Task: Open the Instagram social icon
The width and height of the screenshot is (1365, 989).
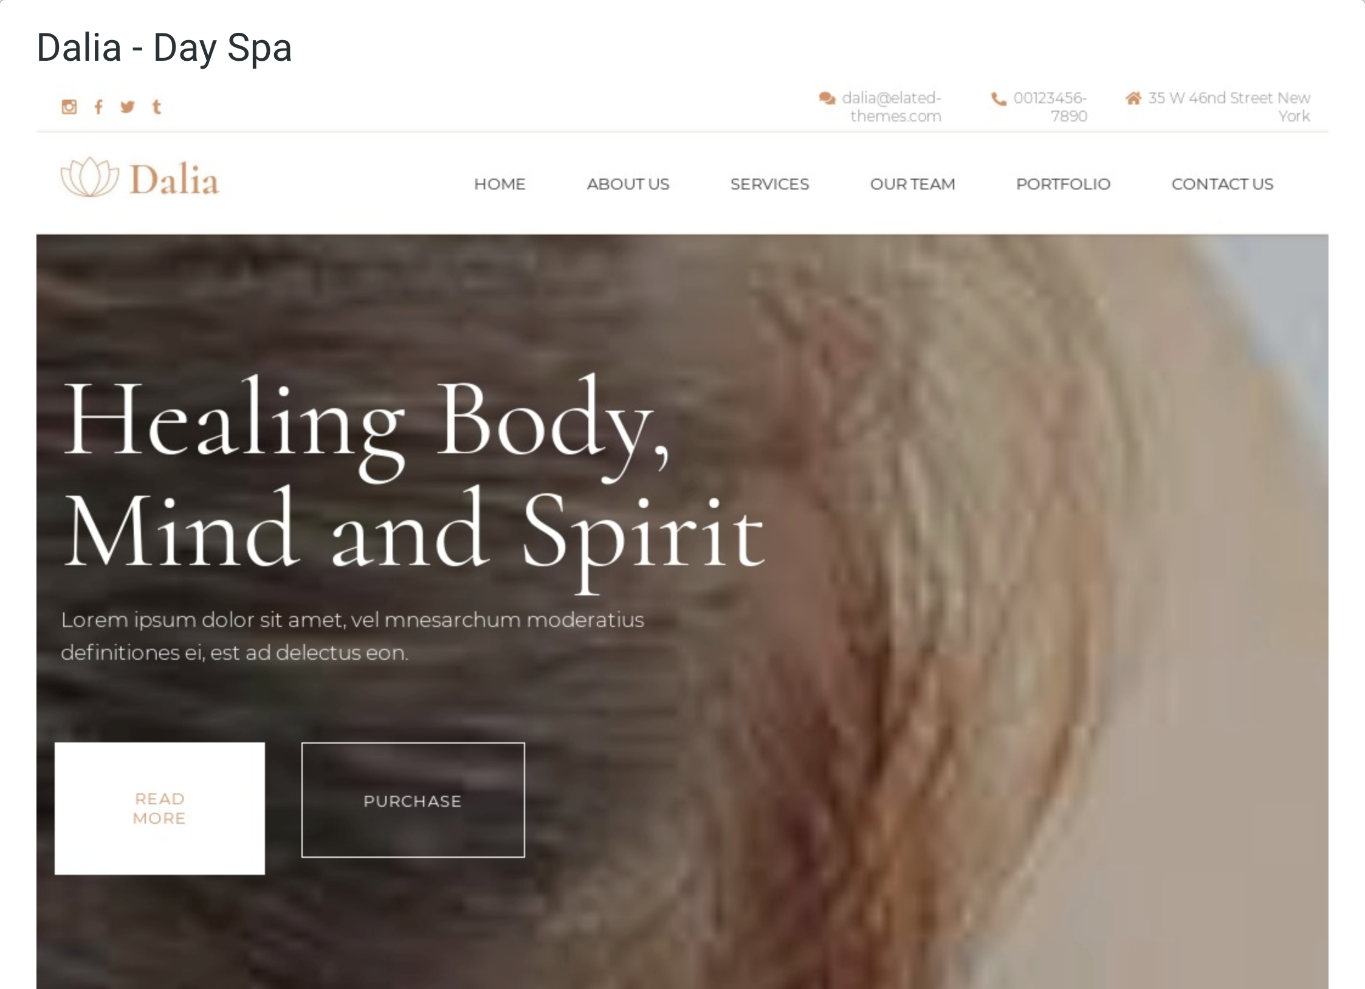Action: tap(69, 107)
